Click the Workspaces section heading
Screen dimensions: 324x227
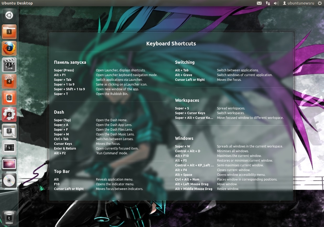pyautogui.click(x=187, y=101)
